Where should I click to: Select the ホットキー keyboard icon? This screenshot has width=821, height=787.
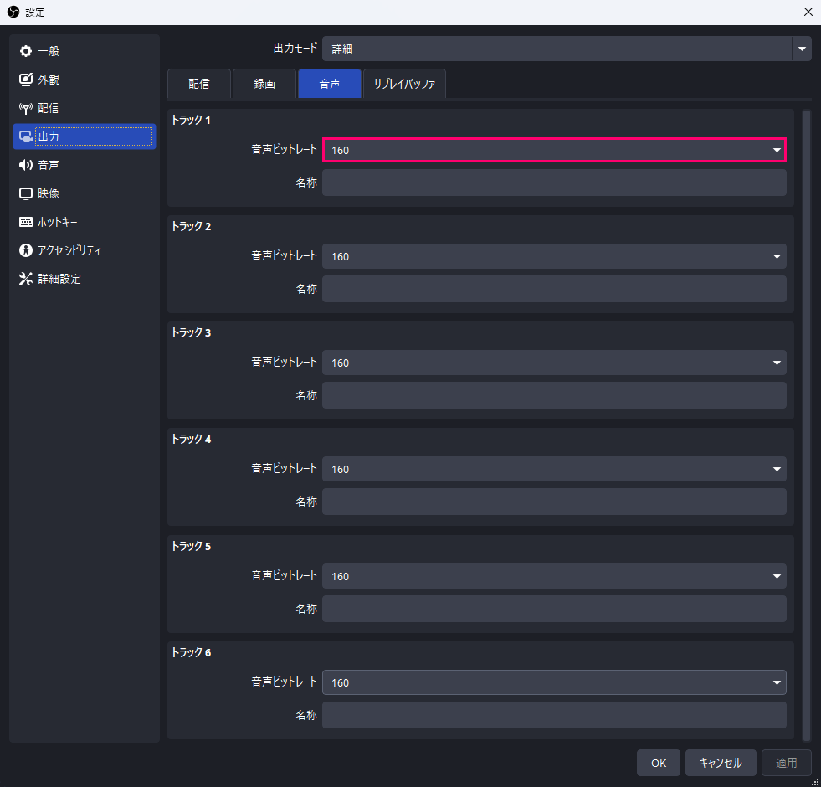(x=26, y=222)
